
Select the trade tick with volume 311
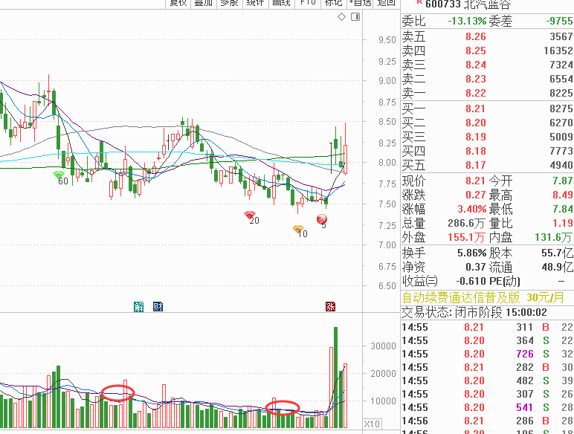pos(487,327)
